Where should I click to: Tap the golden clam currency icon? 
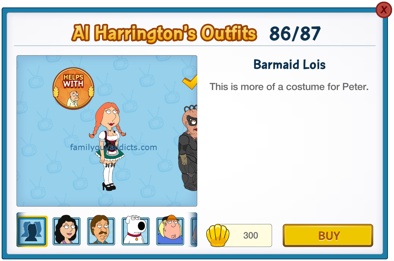pos(218,235)
